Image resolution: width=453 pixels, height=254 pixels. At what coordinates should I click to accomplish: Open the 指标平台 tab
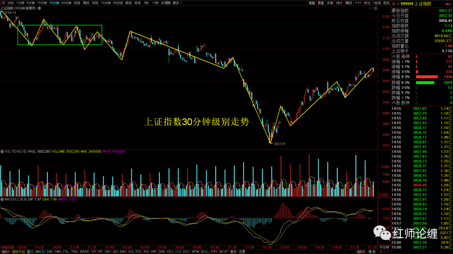(x=18, y=251)
